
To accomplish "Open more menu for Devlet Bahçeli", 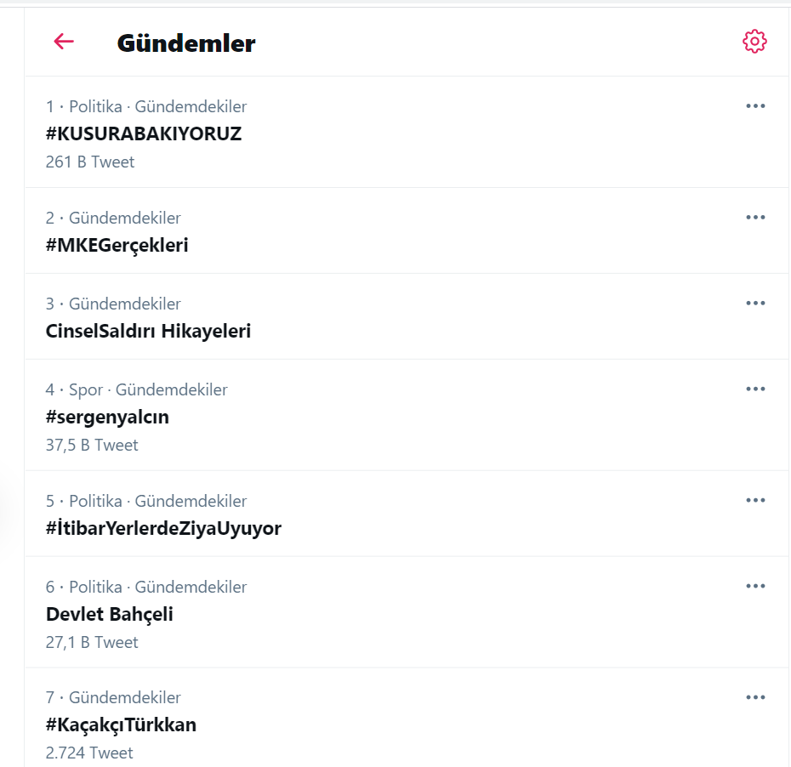I will tap(755, 587).
